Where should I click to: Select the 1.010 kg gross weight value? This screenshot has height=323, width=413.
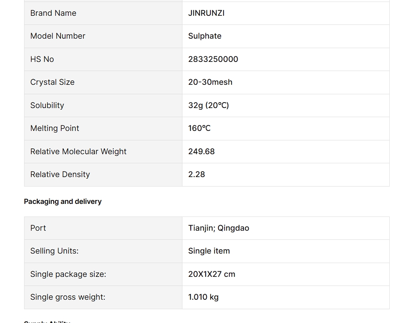pos(203,297)
